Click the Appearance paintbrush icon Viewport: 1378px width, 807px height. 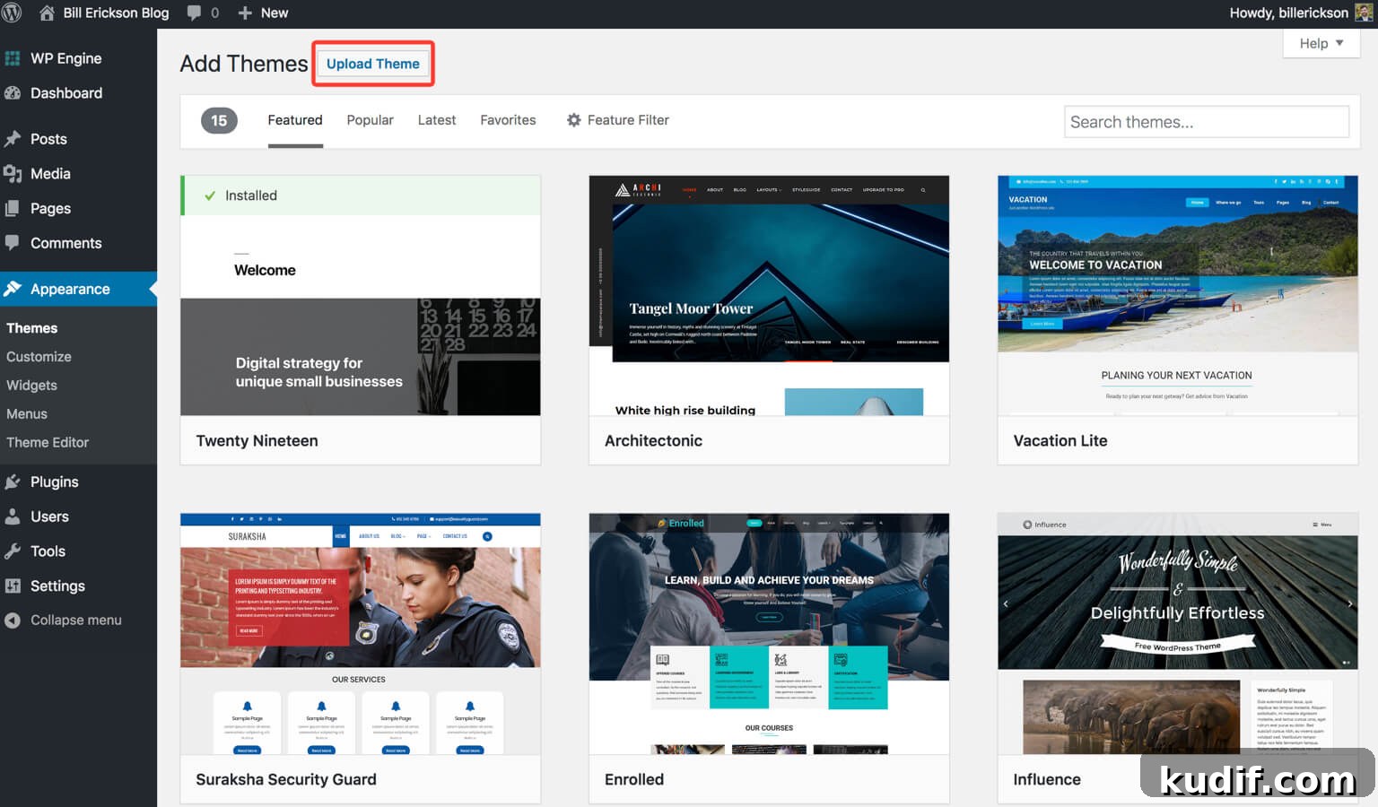pyautogui.click(x=13, y=289)
